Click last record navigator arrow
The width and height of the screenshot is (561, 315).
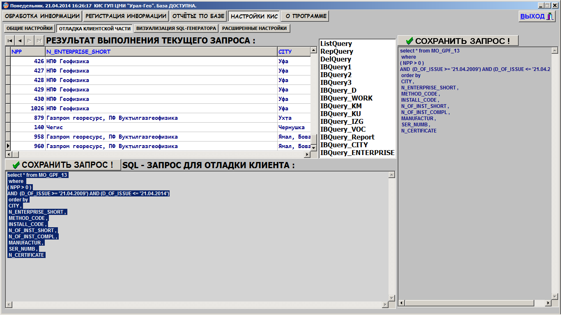pyautogui.click(x=39, y=41)
